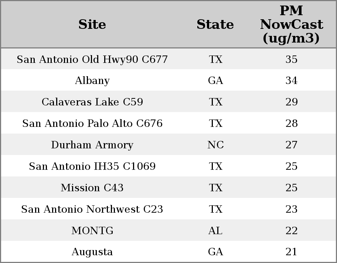Click the PM NowCast column header
The width and height of the screenshot is (337, 263).
pyautogui.click(x=291, y=25)
